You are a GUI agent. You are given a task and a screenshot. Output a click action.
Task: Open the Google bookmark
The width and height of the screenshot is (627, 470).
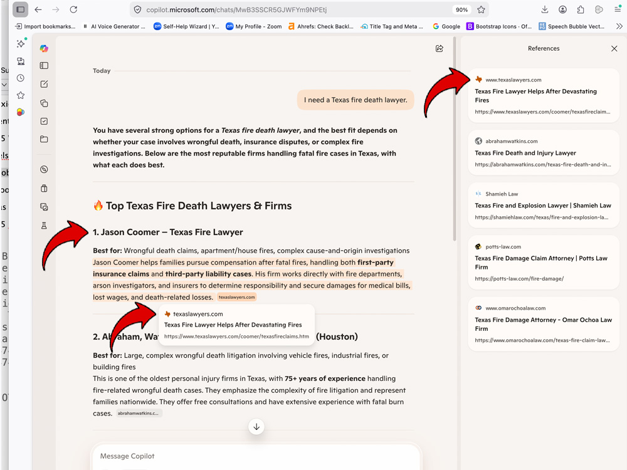click(x=446, y=26)
